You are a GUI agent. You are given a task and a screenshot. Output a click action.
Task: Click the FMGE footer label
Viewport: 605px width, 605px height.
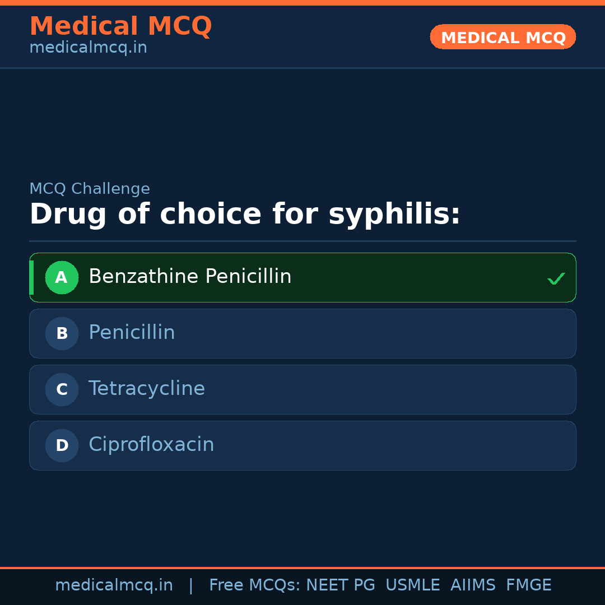pos(528,585)
